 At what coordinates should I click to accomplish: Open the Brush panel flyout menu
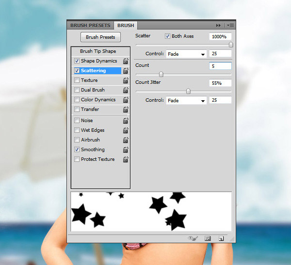click(x=230, y=25)
